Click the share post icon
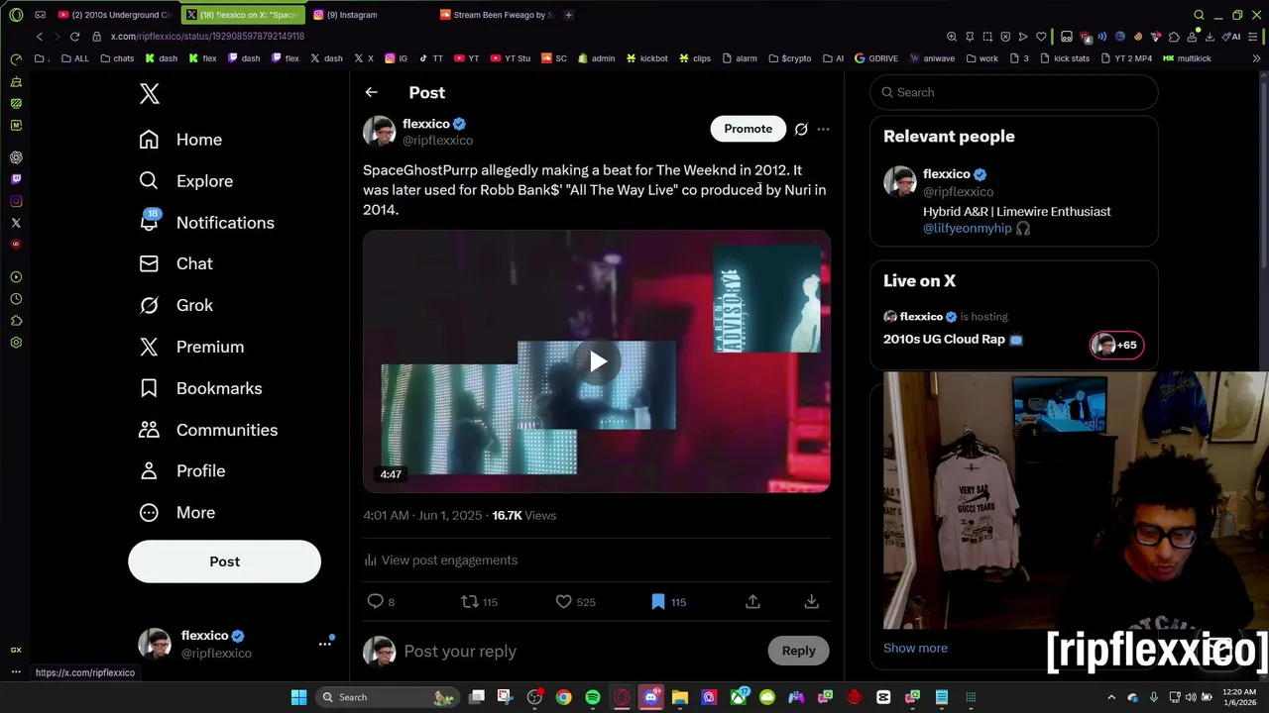The image size is (1269, 713). pos(752,601)
